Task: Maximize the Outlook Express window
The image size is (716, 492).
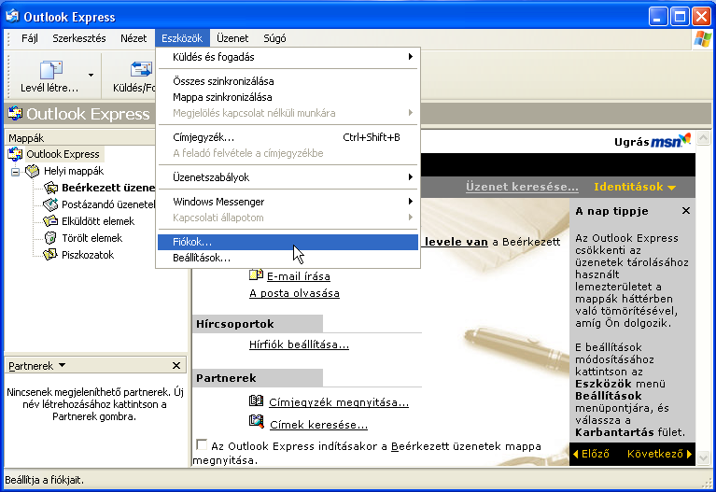Action: click(680, 17)
